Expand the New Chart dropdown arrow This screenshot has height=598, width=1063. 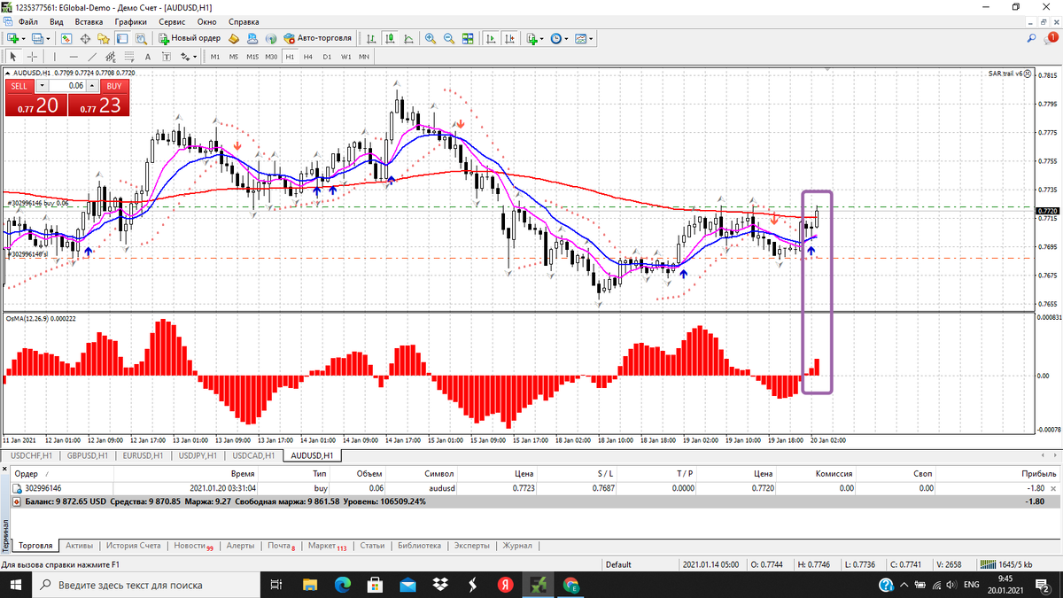pos(24,38)
